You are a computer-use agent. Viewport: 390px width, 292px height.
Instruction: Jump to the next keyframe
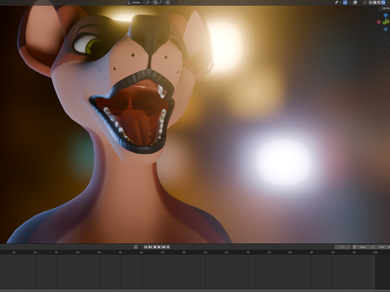163,247
